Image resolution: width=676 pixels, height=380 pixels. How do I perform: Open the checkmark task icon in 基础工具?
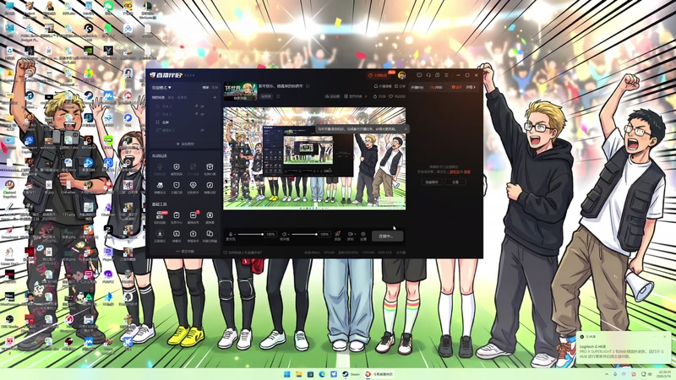tap(177, 217)
